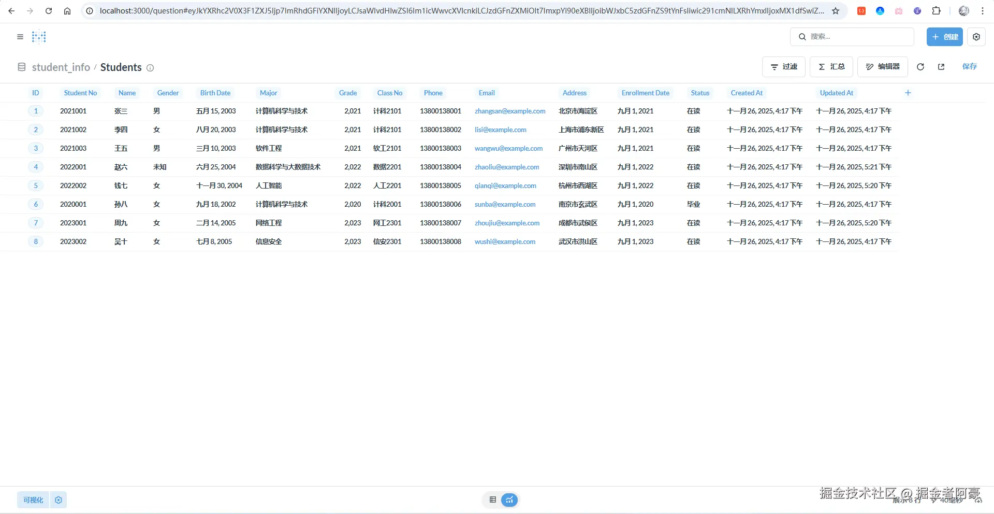The image size is (994, 514).
Task: Open the browser profile avatar
Action: tap(964, 11)
